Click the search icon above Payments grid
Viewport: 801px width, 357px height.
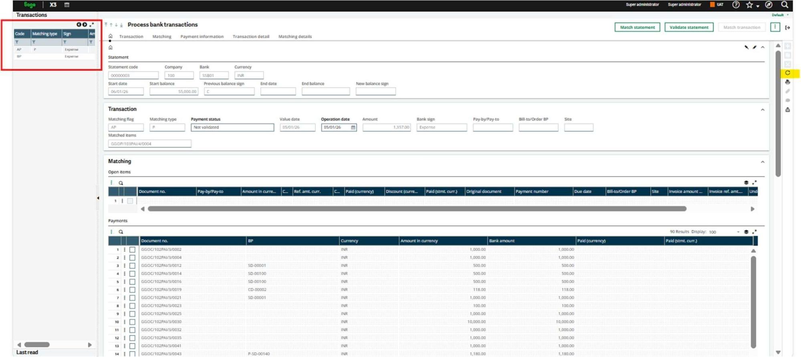(x=121, y=232)
